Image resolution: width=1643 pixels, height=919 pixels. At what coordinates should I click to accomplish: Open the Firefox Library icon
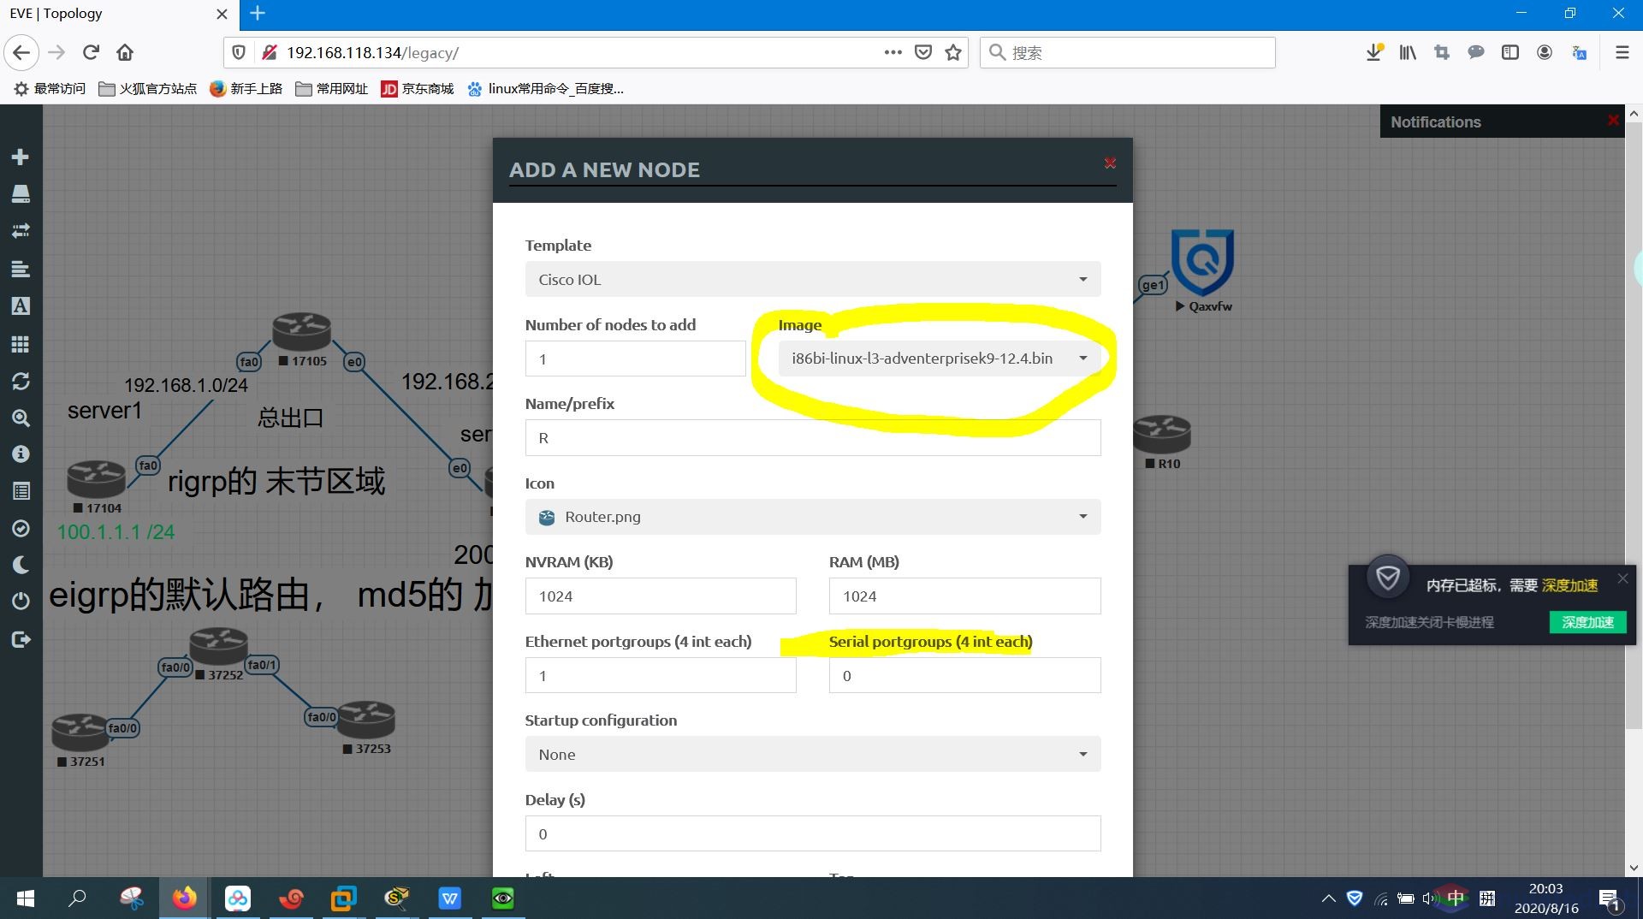pyautogui.click(x=1408, y=52)
